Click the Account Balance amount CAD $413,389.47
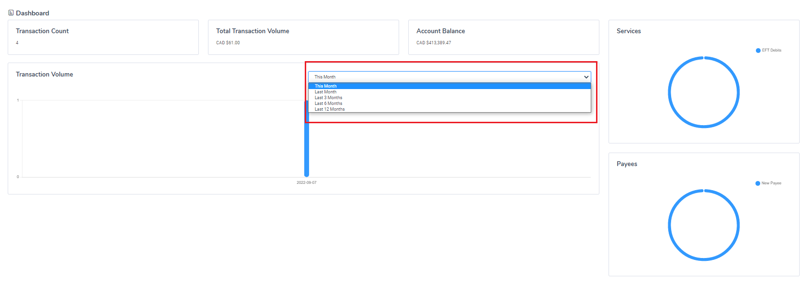804x297 pixels. [434, 43]
